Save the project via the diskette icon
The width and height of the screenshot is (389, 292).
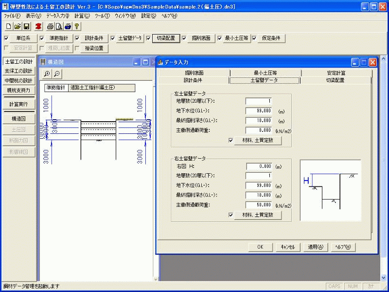coord(26,28)
